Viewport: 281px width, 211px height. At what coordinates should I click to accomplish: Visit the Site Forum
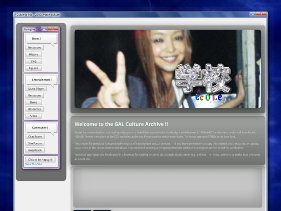pyautogui.click(x=35, y=143)
